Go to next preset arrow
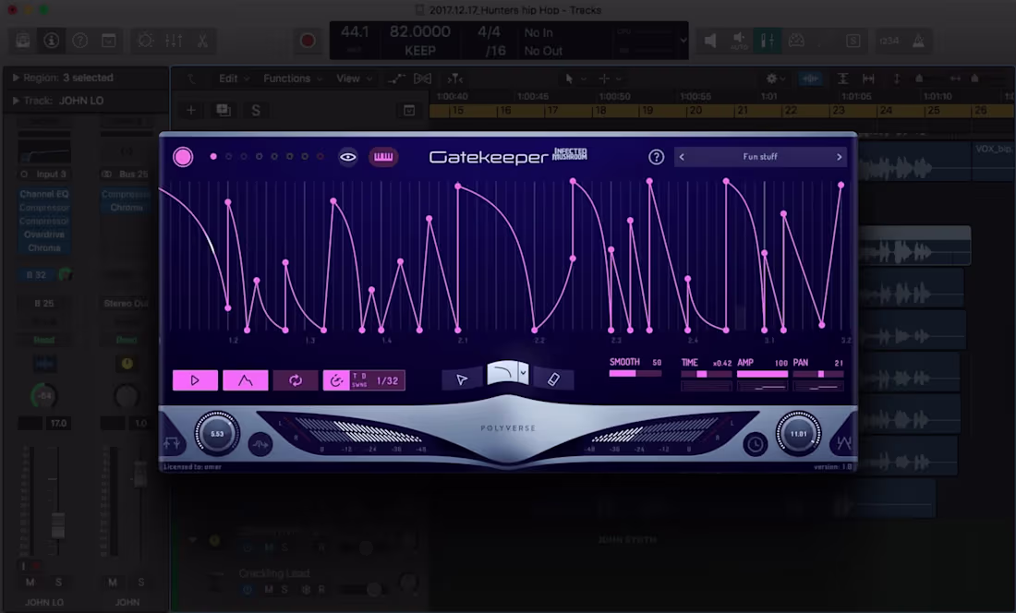The width and height of the screenshot is (1016, 613). pos(839,157)
